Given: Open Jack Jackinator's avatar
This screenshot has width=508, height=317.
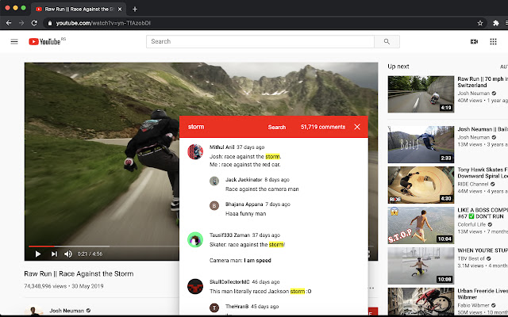Looking at the screenshot, I should click(x=214, y=181).
